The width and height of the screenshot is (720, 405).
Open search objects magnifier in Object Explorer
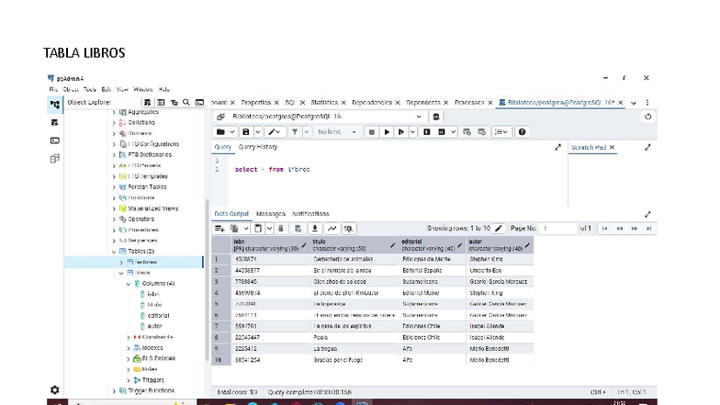point(186,103)
